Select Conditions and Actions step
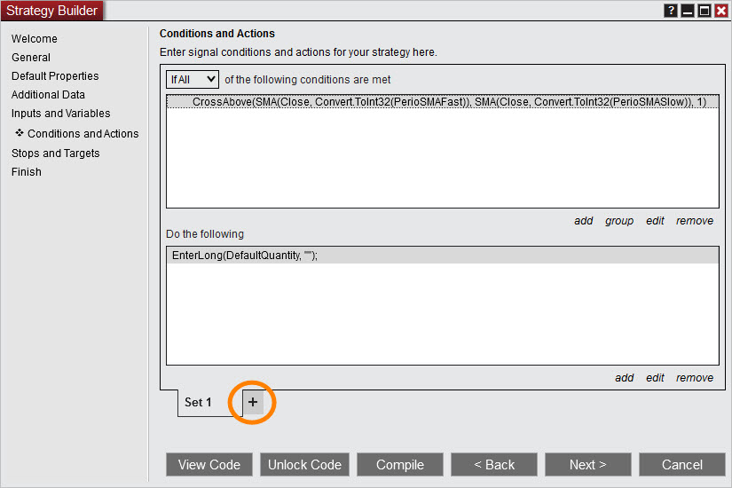This screenshot has width=732, height=488. [83, 134]
